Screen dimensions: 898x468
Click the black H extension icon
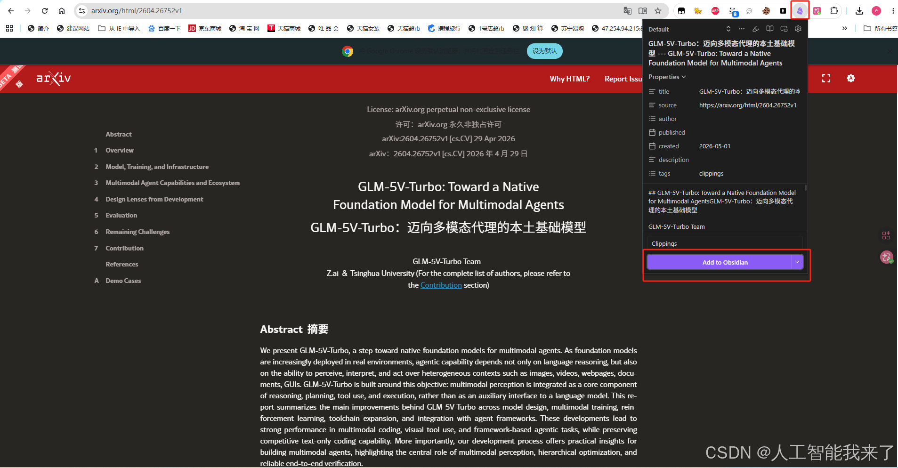click(783, 11)
